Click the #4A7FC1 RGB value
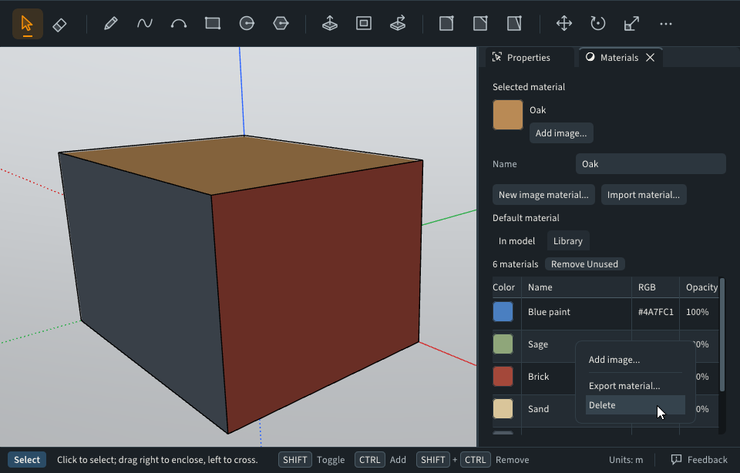 click(x=655, y=312)
